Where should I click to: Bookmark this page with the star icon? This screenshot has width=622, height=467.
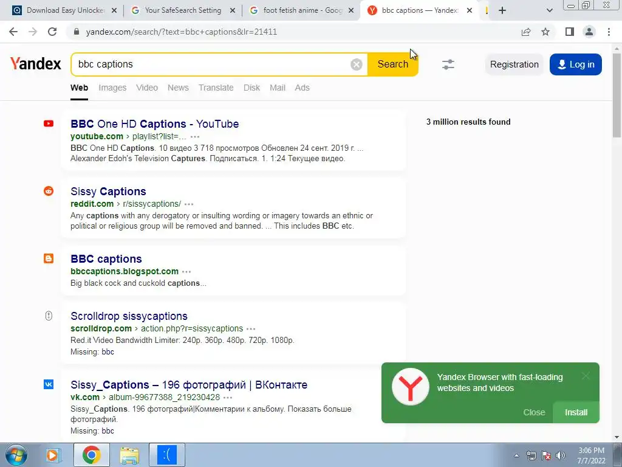coord(545,32)
